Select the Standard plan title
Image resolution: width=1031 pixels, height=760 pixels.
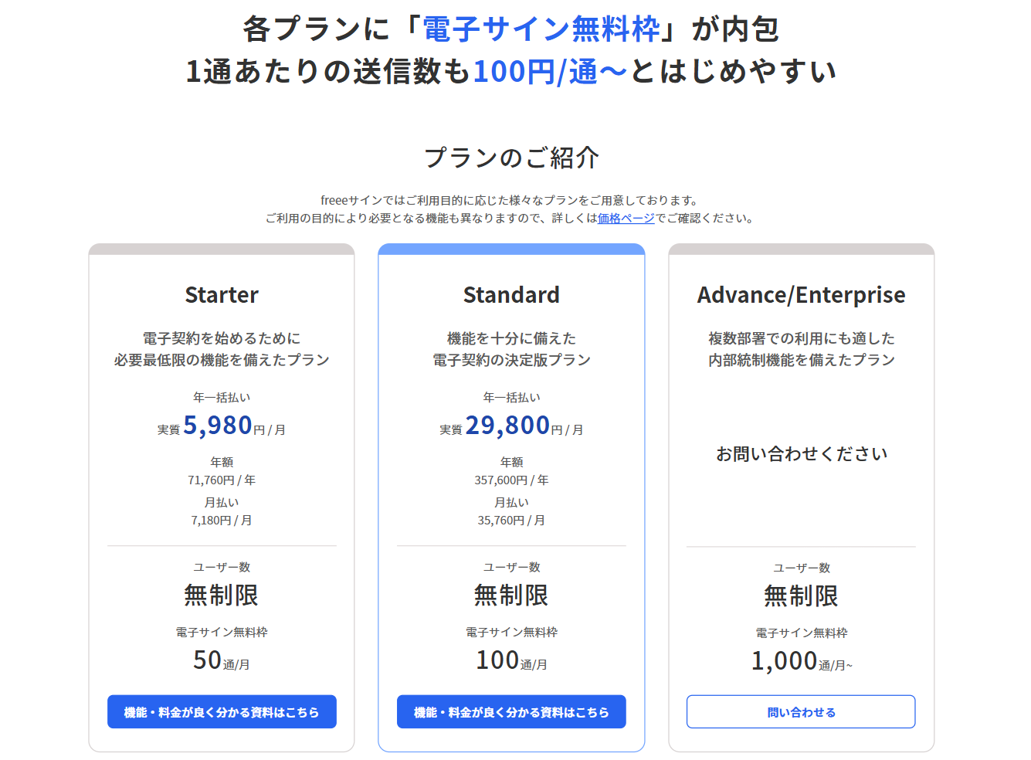coord(511,295)
